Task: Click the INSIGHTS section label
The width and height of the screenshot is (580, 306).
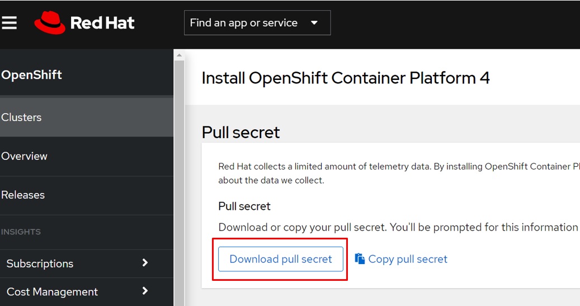Action: [21, 232]
